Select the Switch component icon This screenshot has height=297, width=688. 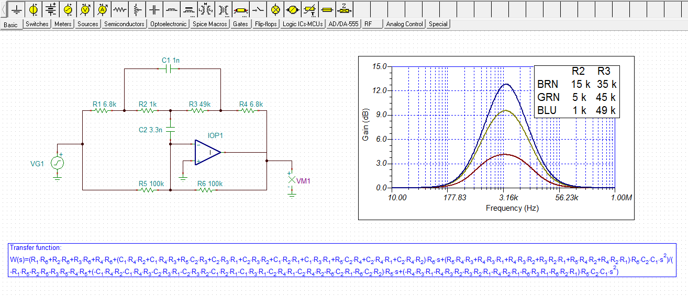click(259, 9)
